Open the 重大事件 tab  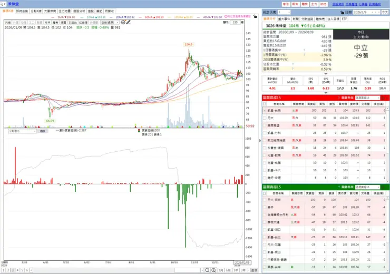(x=284, y=19)
